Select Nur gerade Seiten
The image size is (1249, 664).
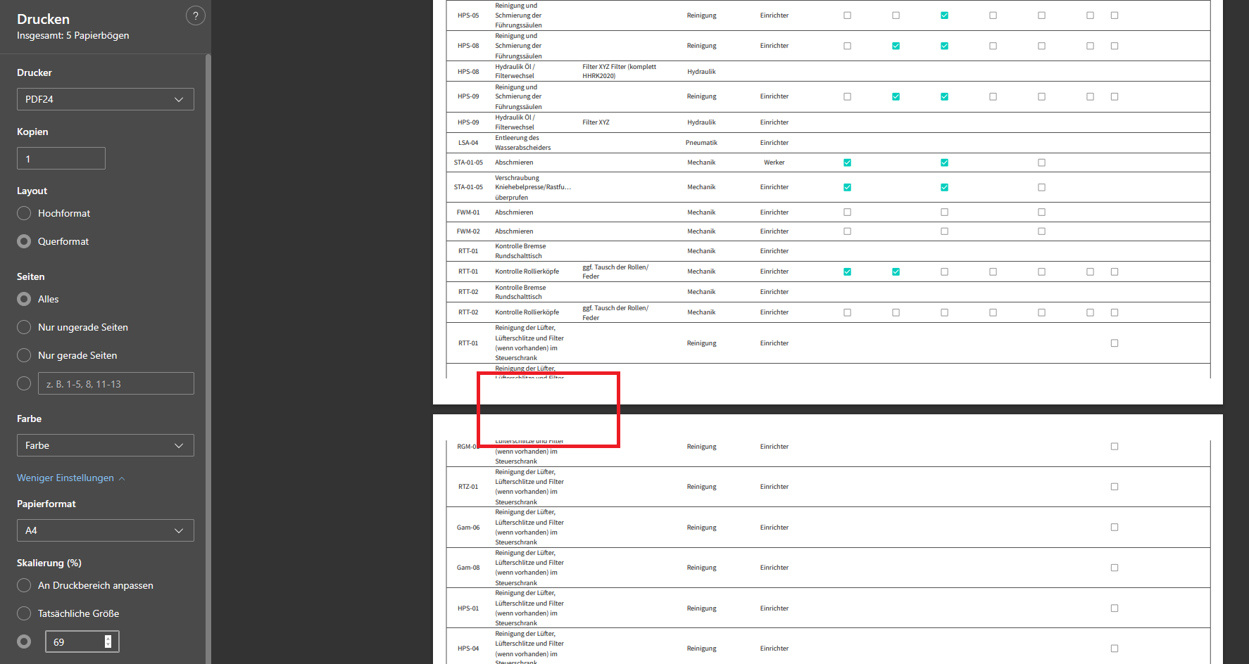click(x=23, y=355)
